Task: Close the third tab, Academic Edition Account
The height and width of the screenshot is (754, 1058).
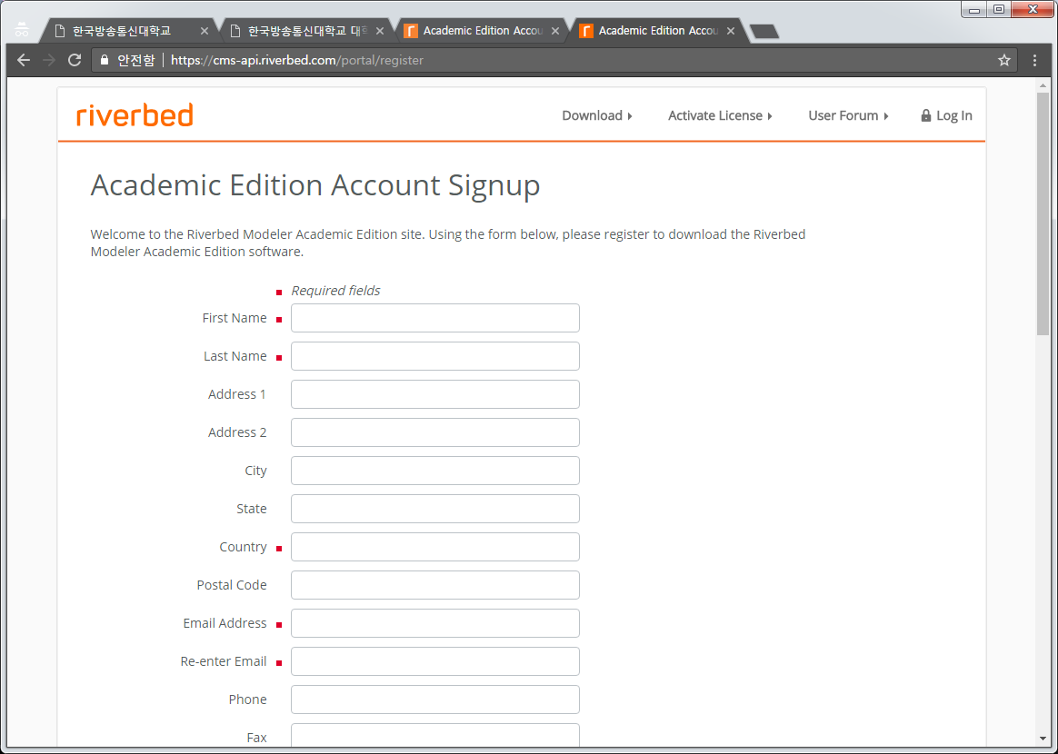Action: [x=555, y=31]
